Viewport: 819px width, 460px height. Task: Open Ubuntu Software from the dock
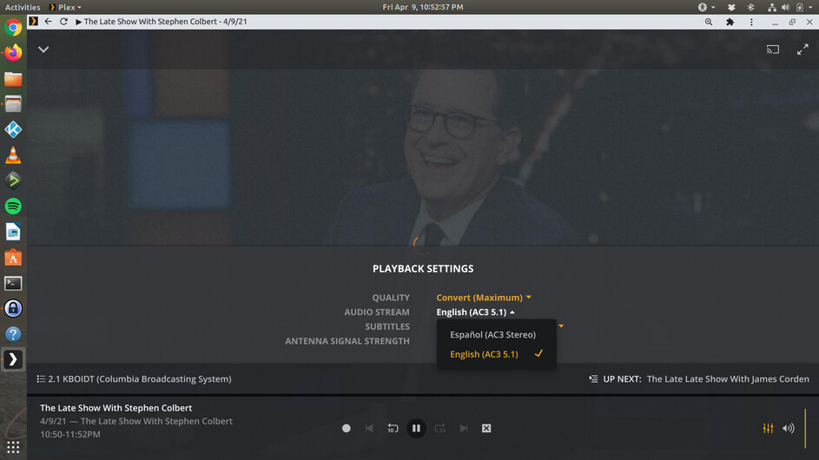pyautogui.click(x=13, y=258)
